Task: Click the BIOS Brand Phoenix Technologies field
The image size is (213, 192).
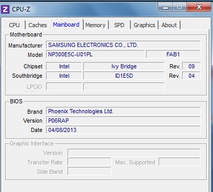Action: [x=124, y=111]
